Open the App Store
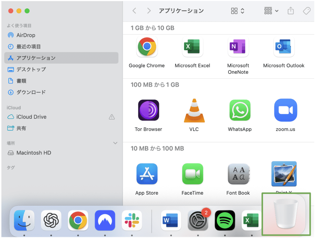This screenshot has width=316, height=238. pyautogui.click(x=147, y=174)
